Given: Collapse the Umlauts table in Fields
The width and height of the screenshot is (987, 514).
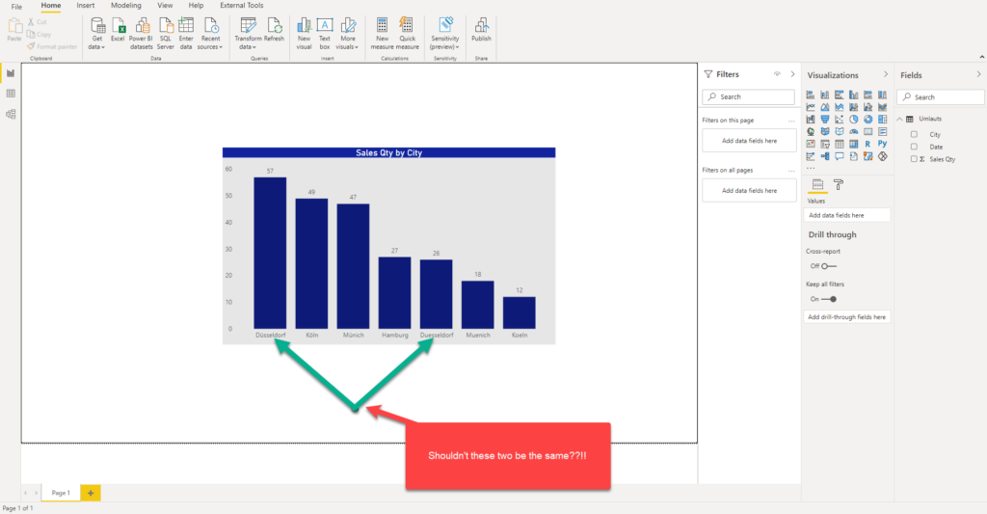Looking at the screenshot, I should pos(900,119).
